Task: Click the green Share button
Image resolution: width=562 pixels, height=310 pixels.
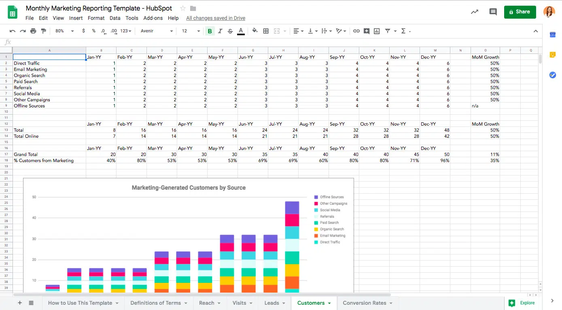Action: [x=520, y=12]
